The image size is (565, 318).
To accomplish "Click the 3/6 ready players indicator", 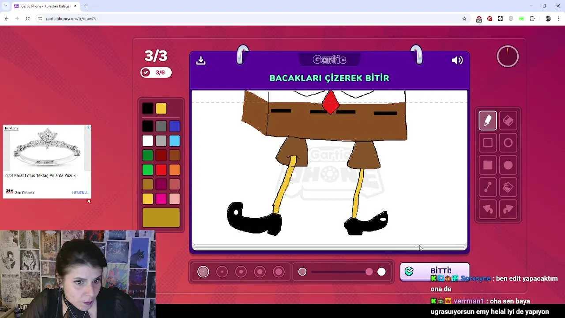I will 156,72.
